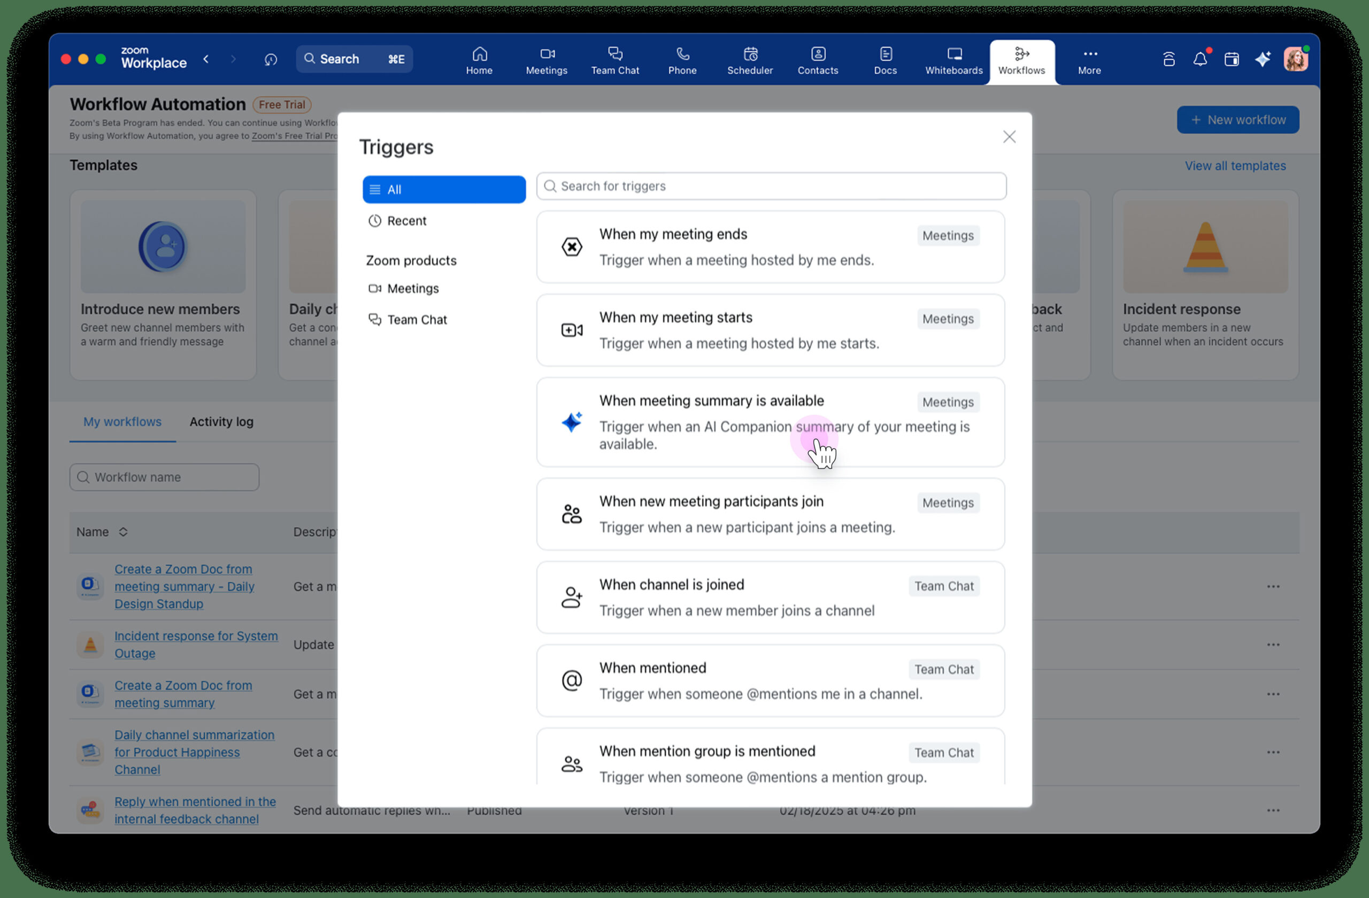Select the Workflows tab
The height and width of the screenshot is (898, 1369).
(1021, 61)
